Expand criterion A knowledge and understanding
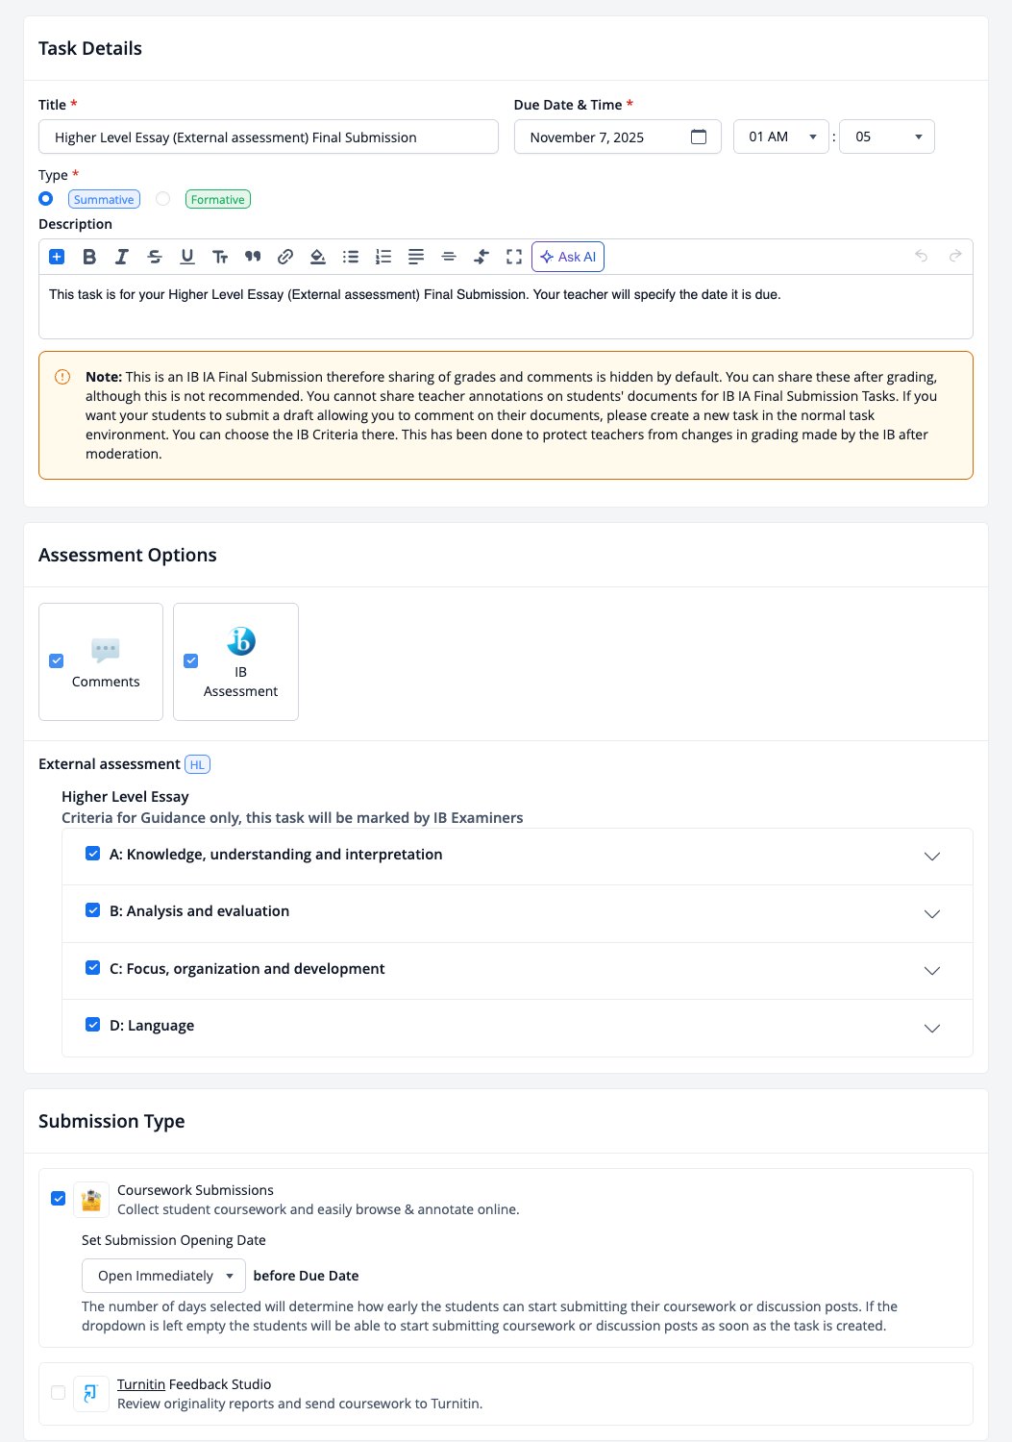This screenshot has width=1012, height=1442. point(931,856)
